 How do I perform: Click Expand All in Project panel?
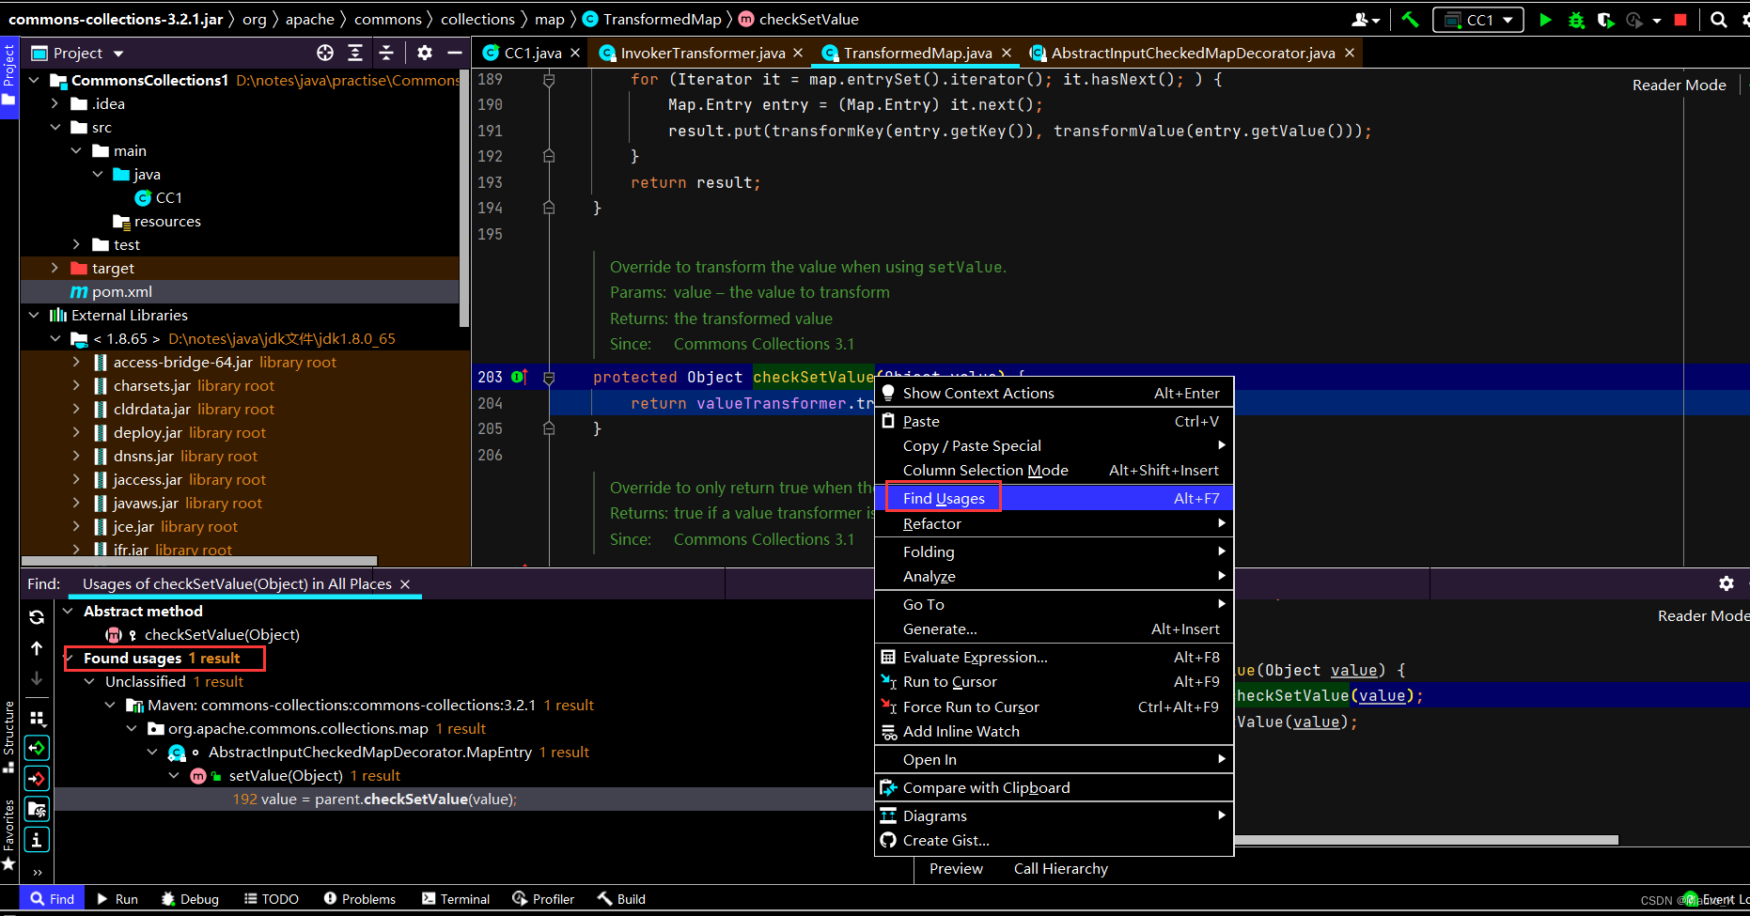click(x=355, y=53)
